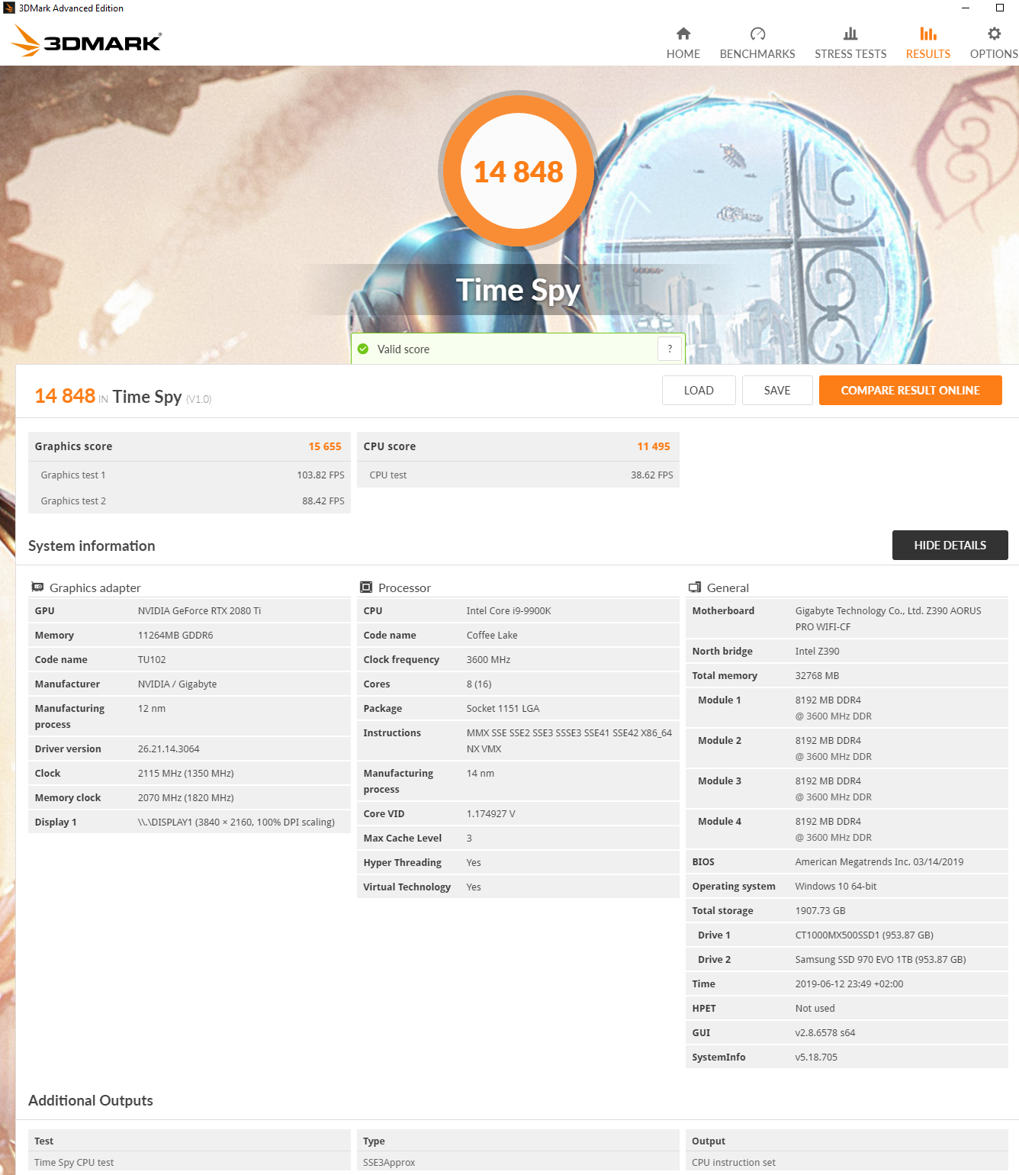Viewport: 1019px width, 1175px height.
Task: Click the LOAD button
Action: point(699,390)
